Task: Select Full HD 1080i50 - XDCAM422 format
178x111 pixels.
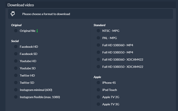Action: 98,67
